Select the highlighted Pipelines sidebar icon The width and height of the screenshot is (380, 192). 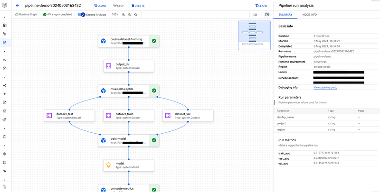coord(5,42)
